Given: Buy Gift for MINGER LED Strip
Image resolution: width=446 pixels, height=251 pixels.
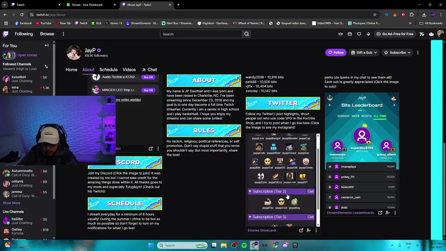Looking at the screenshot, I should [148, 90].
